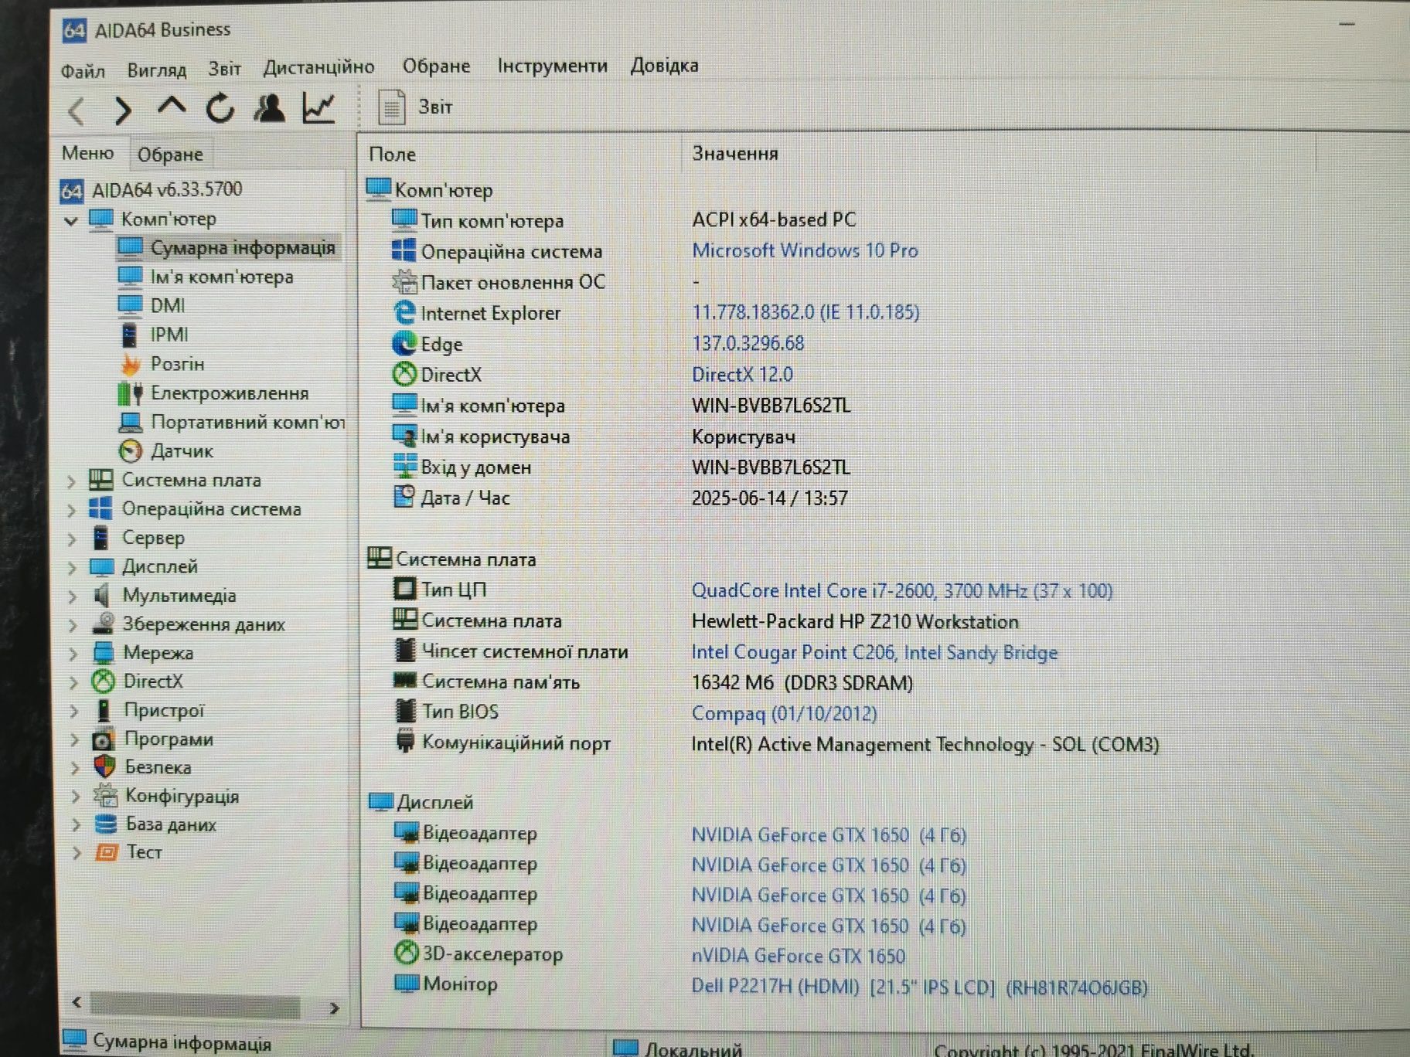Click the left tree scrollbar's right arrow

coord(334,1008)
